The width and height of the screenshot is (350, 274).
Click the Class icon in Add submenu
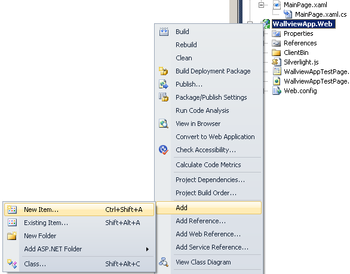[x=12, y=264]
